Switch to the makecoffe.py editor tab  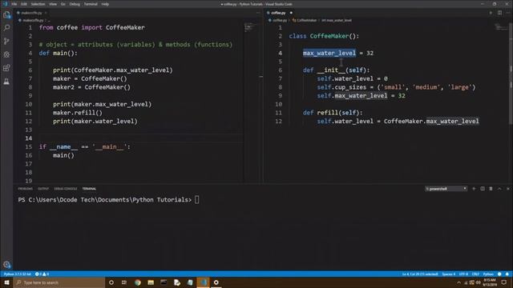(x=31, y=13)
